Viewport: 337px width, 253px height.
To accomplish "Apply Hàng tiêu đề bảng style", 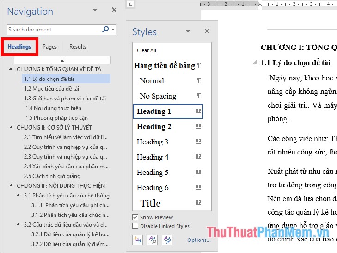I will pos(168,65).
